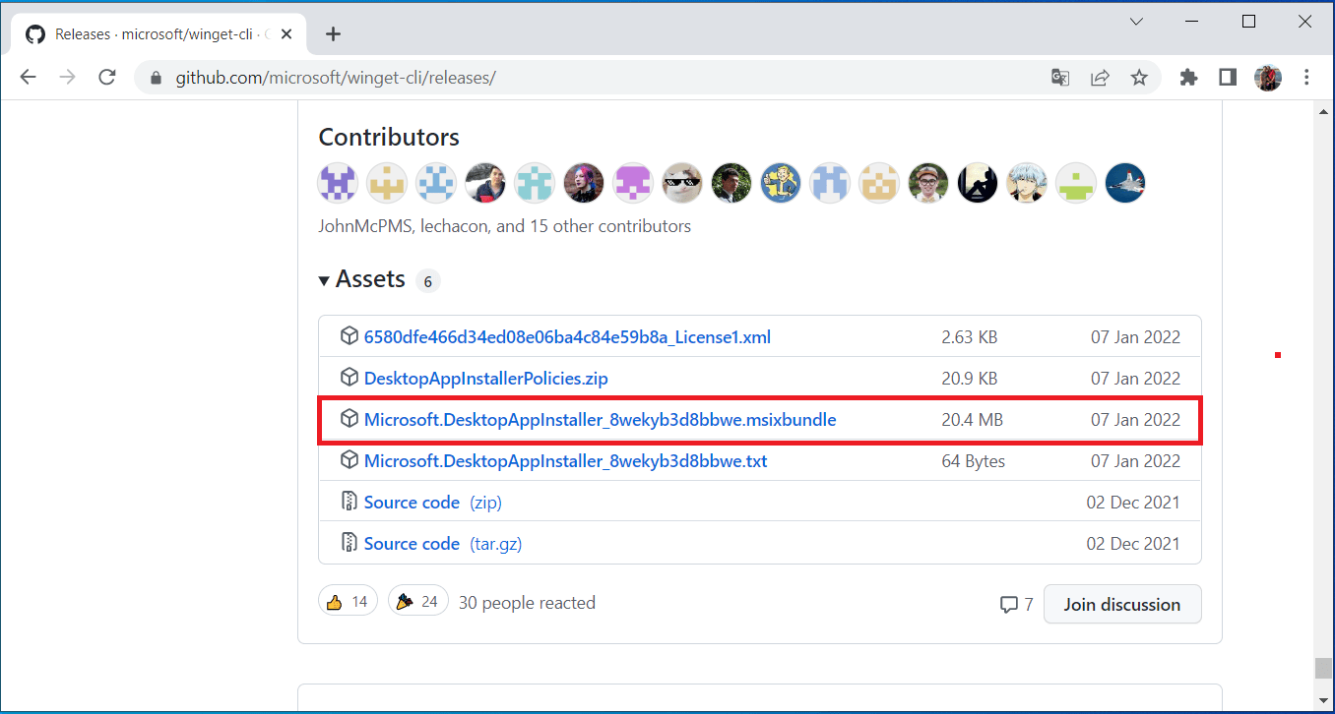
Task: Download DesktopAppInstaller .txt file
Action: click(x=566, y=460)
